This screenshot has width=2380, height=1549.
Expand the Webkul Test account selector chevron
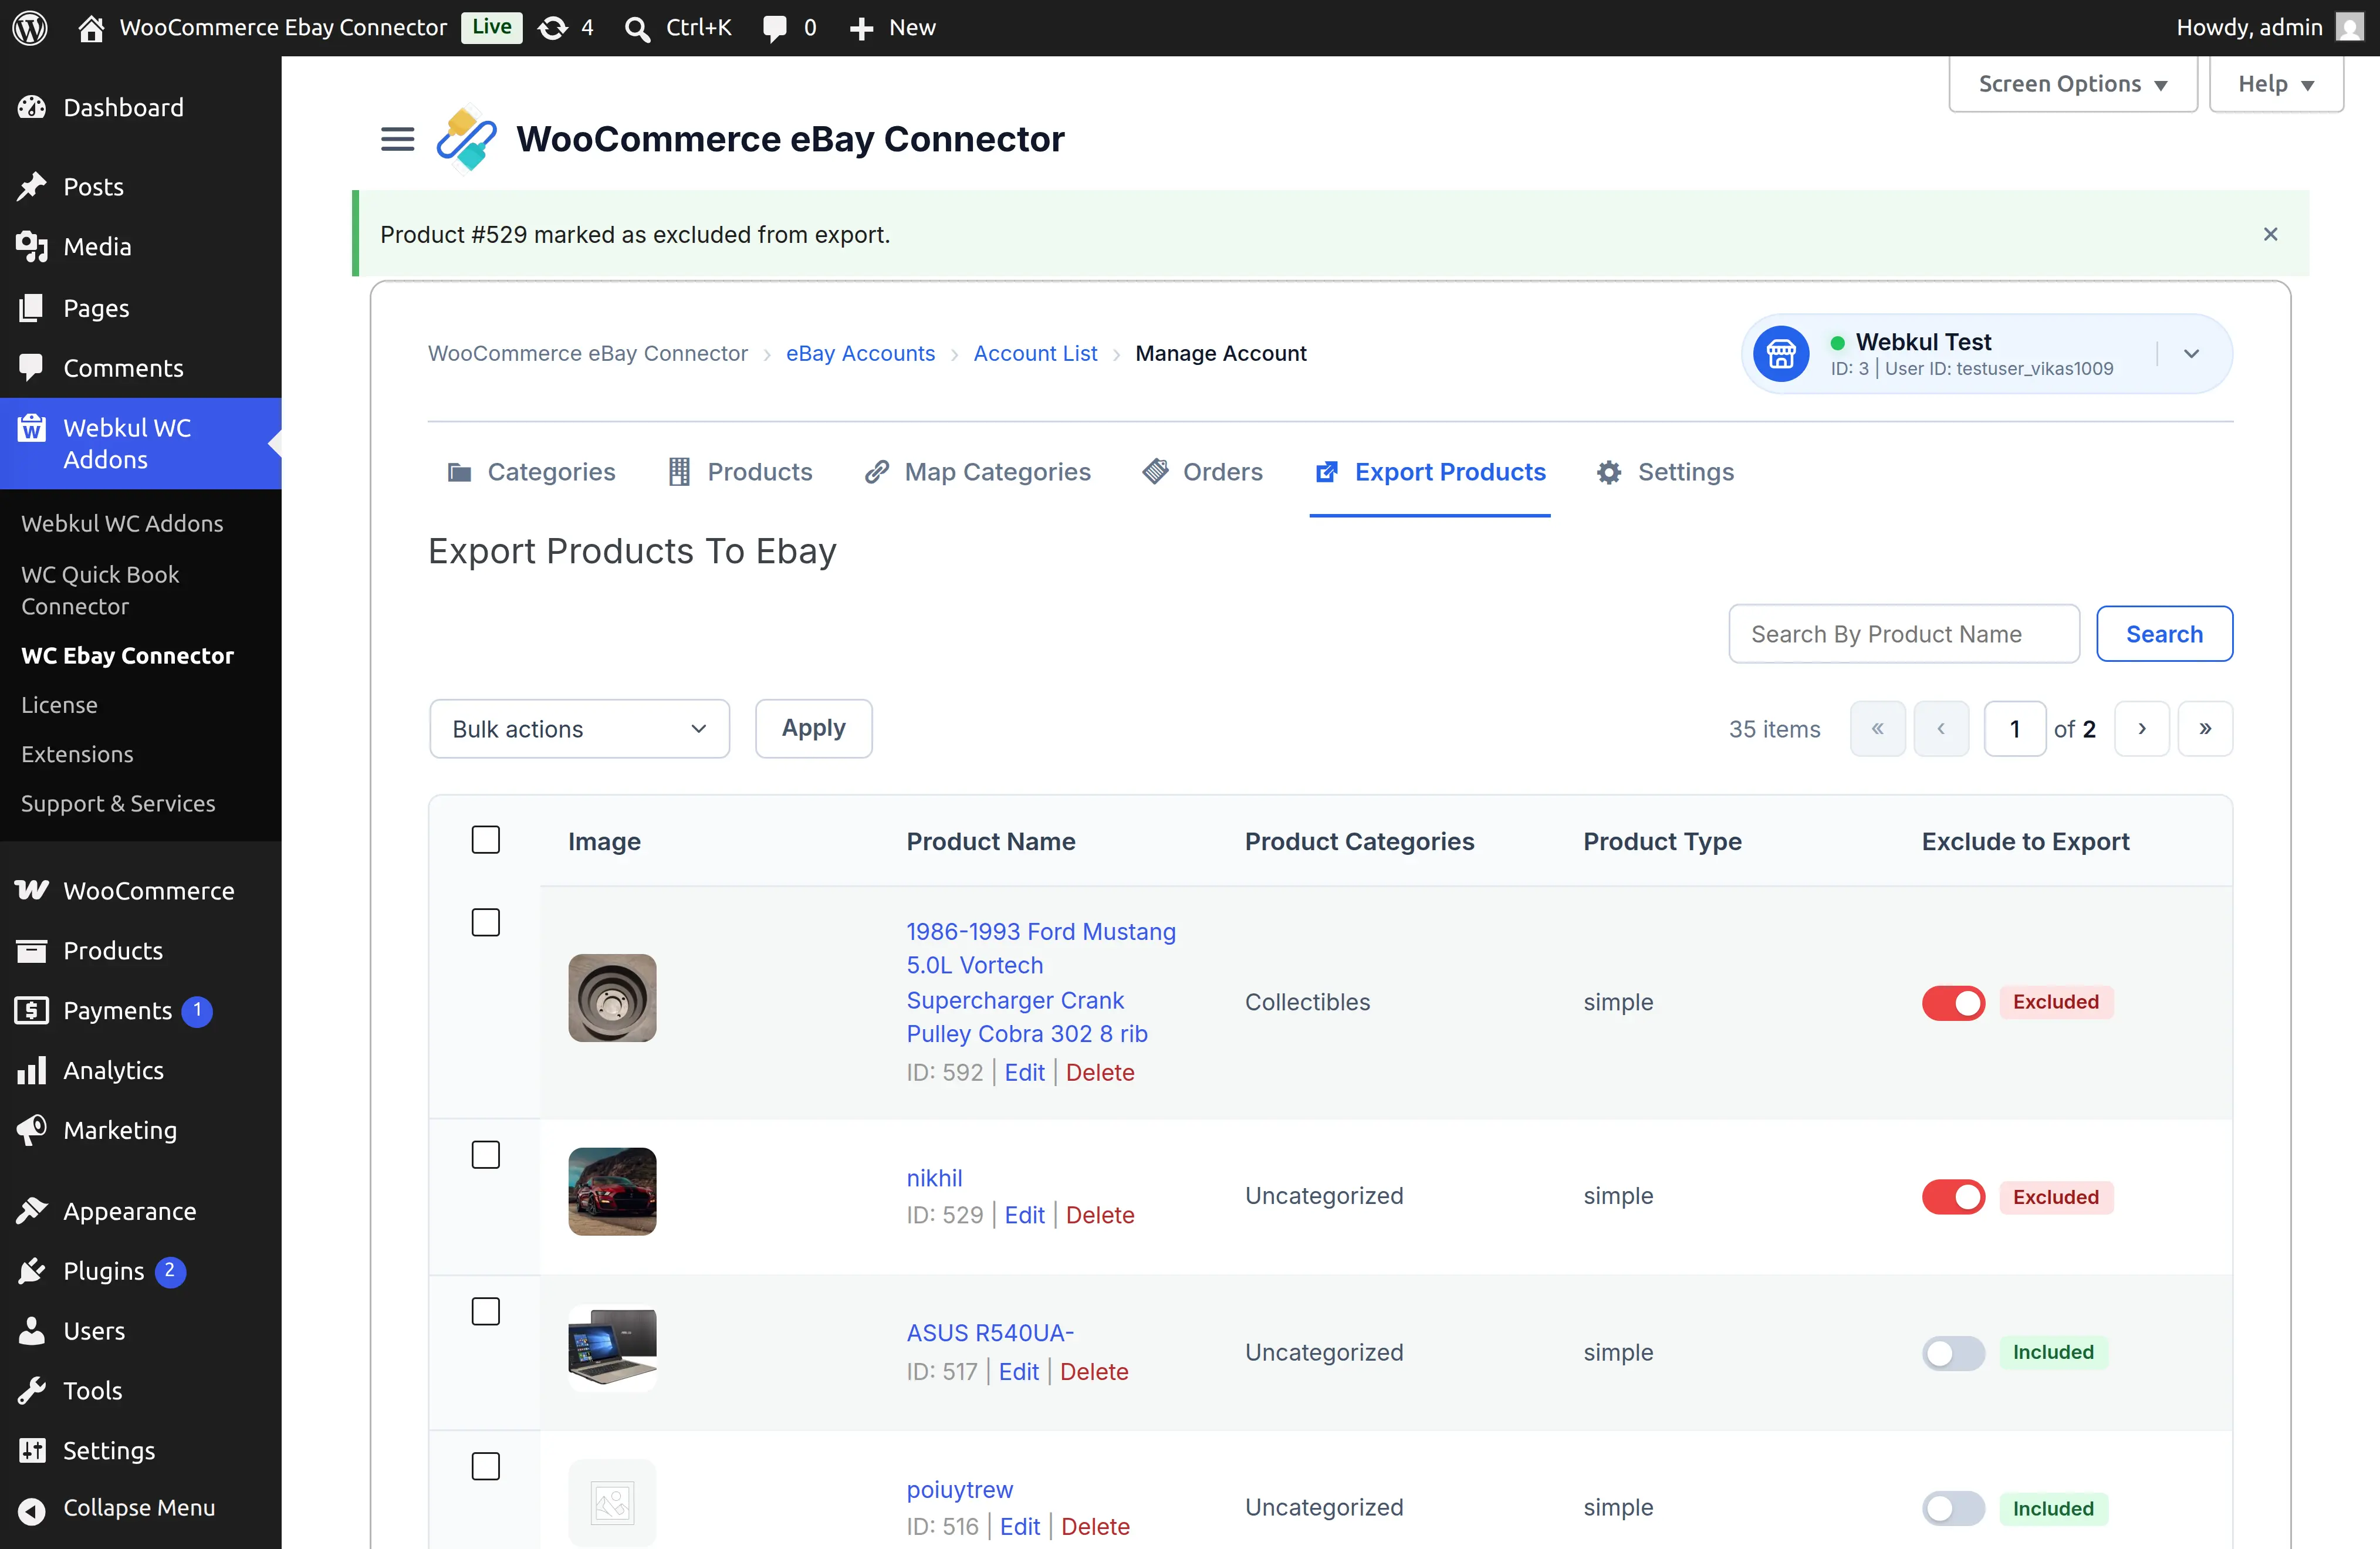pyautogui.click(x=2191, y=353)
